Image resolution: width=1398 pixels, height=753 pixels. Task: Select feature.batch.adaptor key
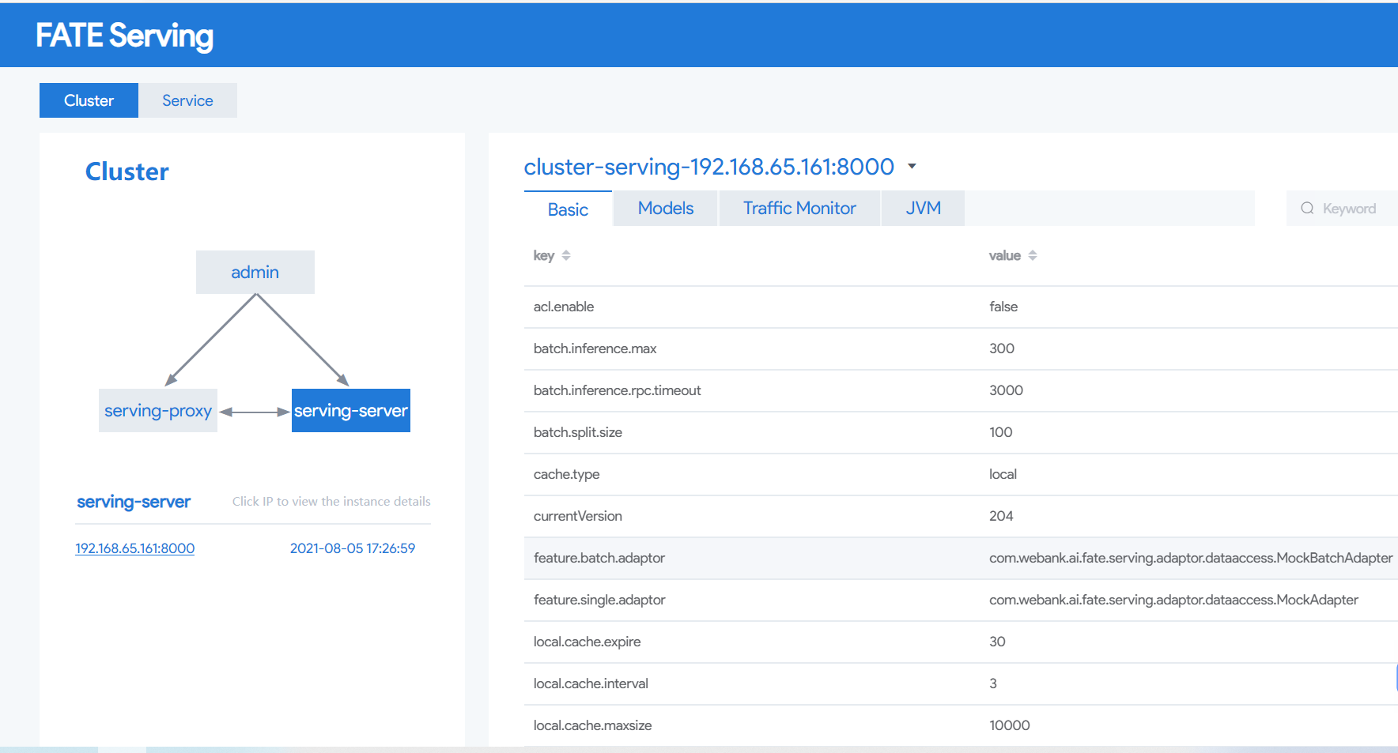pyautogui.click(x=599, y=558)
